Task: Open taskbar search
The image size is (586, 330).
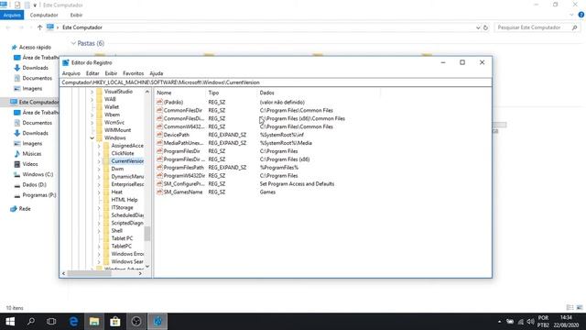Action: (x=31, y=322)
